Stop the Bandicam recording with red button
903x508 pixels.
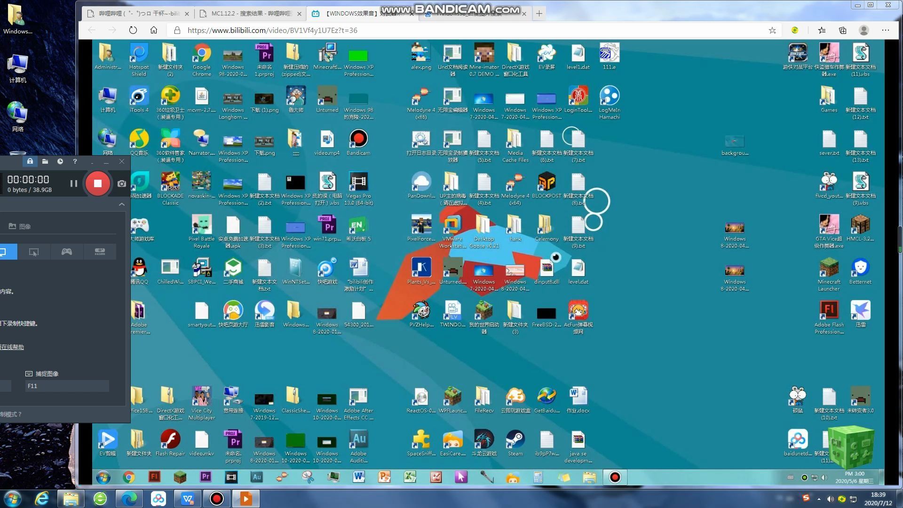(97, 183)
